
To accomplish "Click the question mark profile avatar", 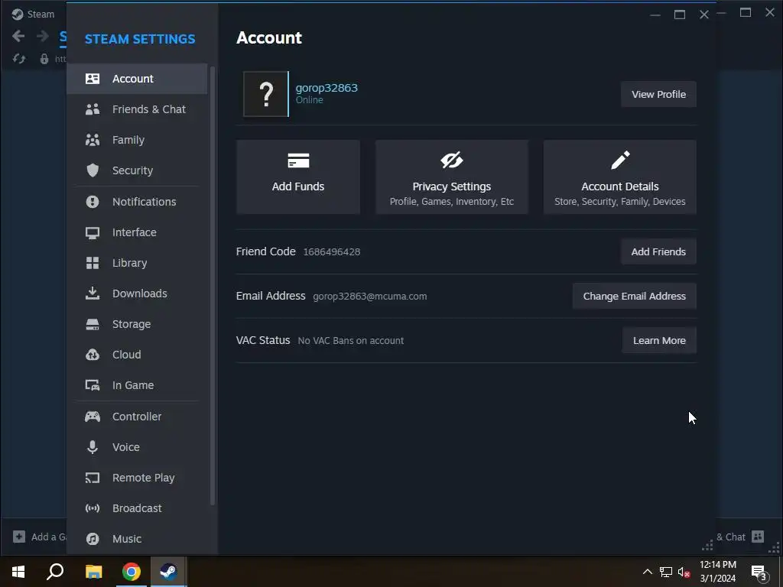I will pos(265,94).
